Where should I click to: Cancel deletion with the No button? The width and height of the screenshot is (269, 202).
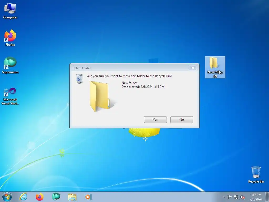tap(182, 120)
